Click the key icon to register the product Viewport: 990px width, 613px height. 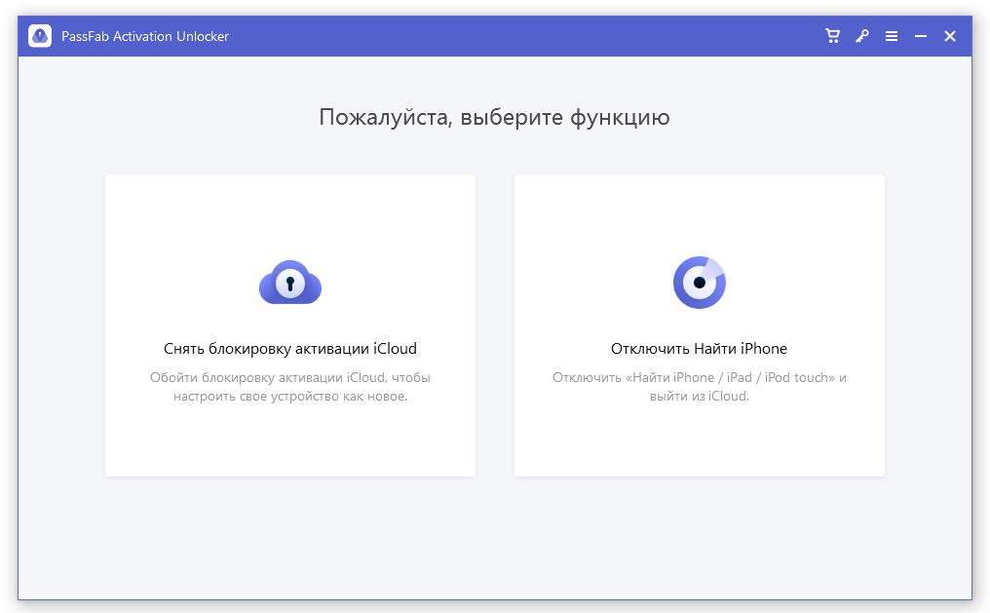click(x=860, y=35)
